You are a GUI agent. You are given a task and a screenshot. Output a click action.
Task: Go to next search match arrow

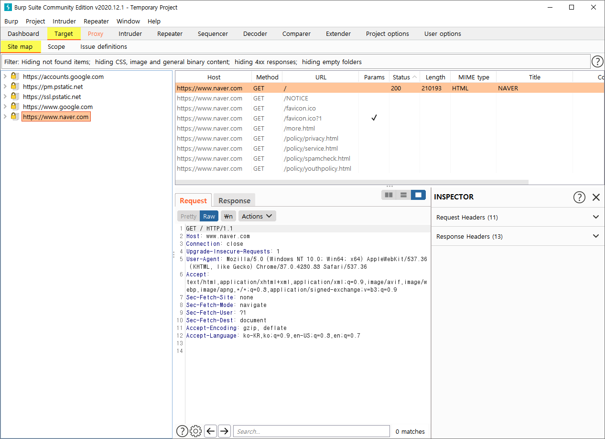tap(225, 431)
